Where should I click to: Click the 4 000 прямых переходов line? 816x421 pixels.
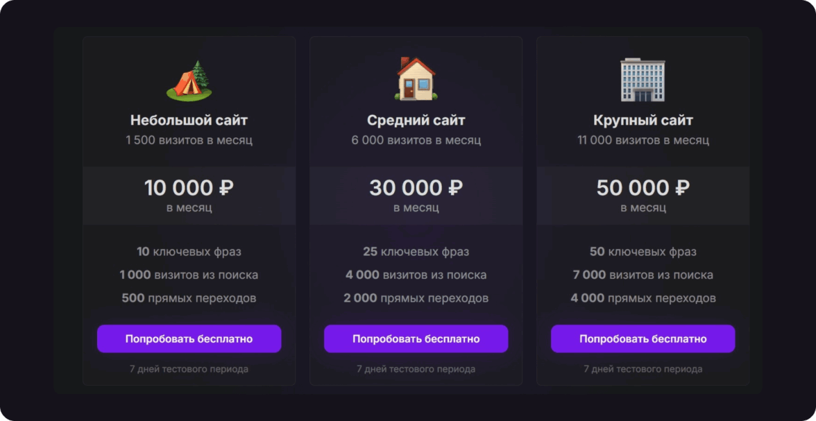[643, 298]
